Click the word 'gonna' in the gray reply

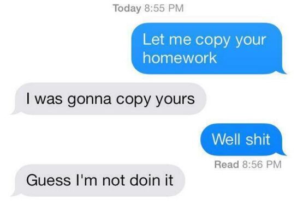pyautogui.click(x=89, y=100)
